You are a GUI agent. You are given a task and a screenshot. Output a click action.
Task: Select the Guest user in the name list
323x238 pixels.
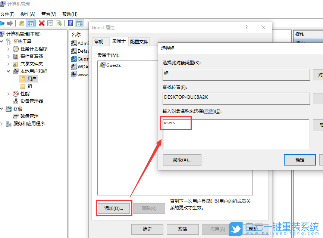(x=81, y=59)
